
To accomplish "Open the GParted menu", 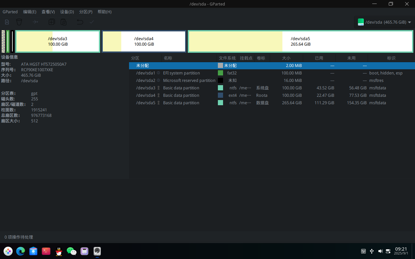I will pos(10,12).
